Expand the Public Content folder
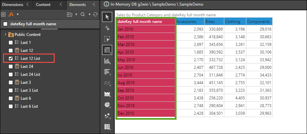 point(6,35)
